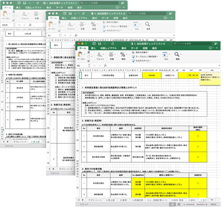223x207 pixels.
Task: Select the C.原価計算 sheet tab in the front window
Action: point(137,200)
